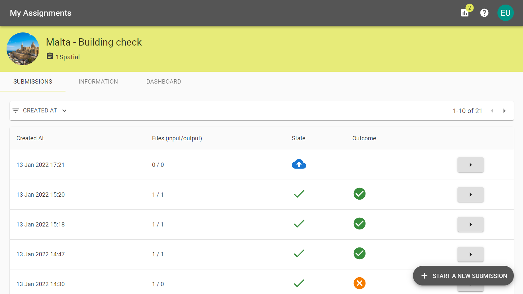523x294 pixels.
Task: Expand the Created At sort dropdown
Action: (65, 111)
